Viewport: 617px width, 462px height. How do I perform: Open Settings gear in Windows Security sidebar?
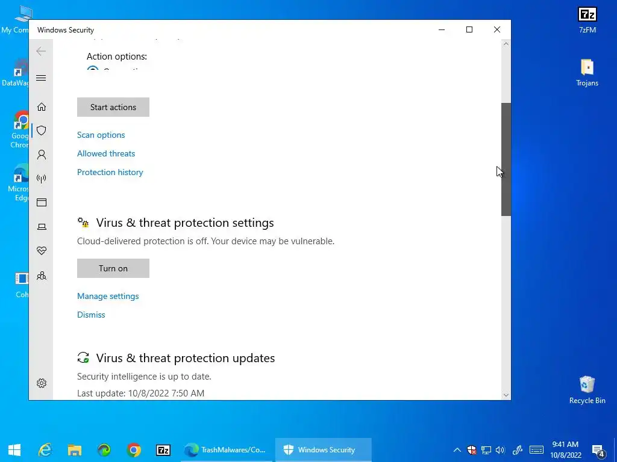point(42,383)
